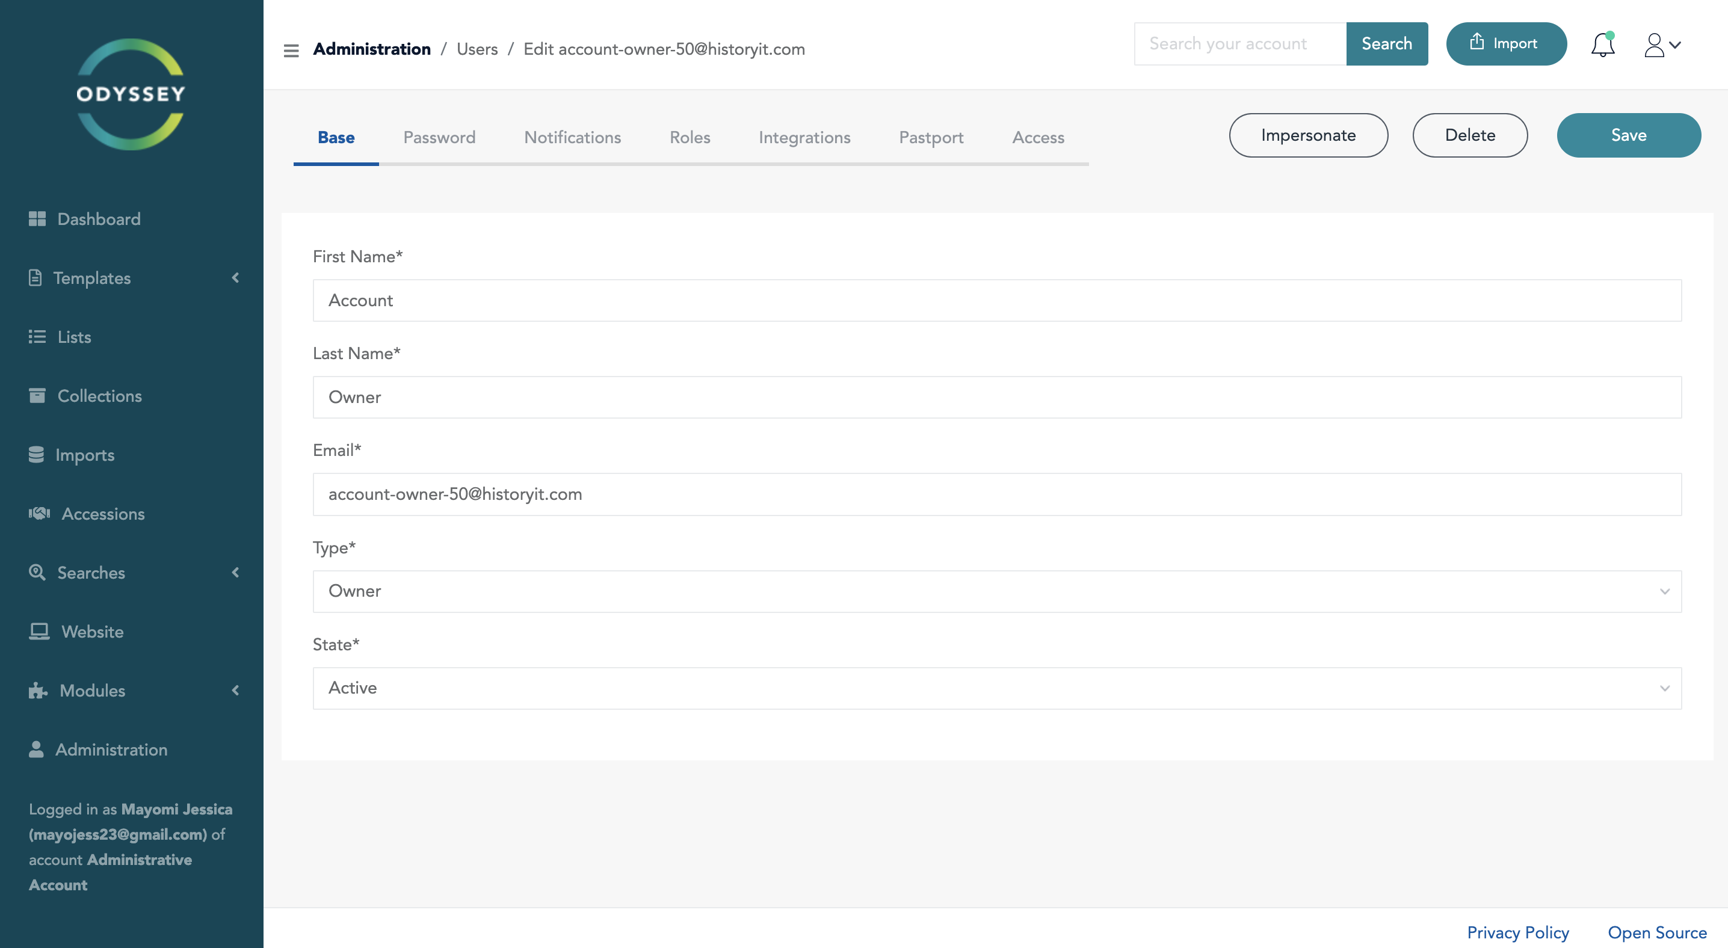Click the hamburger menu icon
The image size is (1728, 948).
[x=291, y=51]
